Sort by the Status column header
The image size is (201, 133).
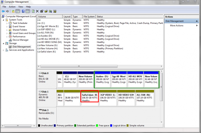[129, 17]
